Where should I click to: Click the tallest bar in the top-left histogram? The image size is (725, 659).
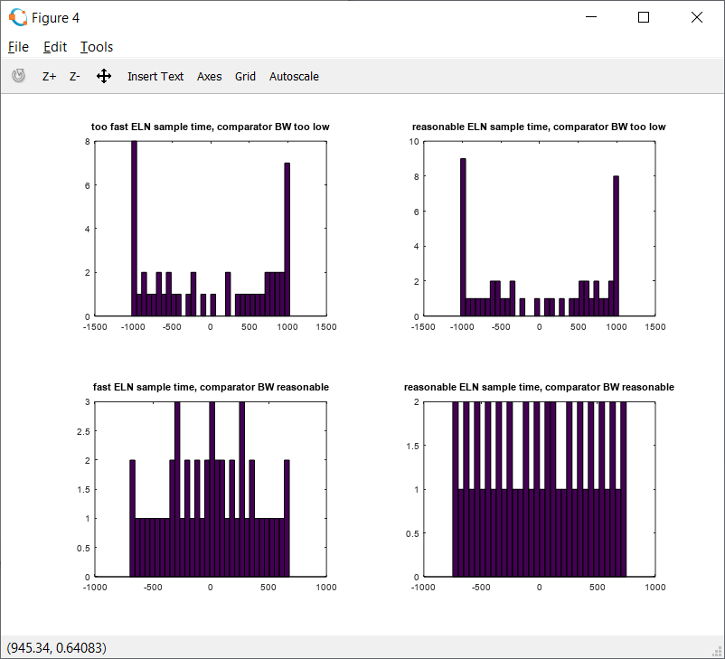[134, 226]
